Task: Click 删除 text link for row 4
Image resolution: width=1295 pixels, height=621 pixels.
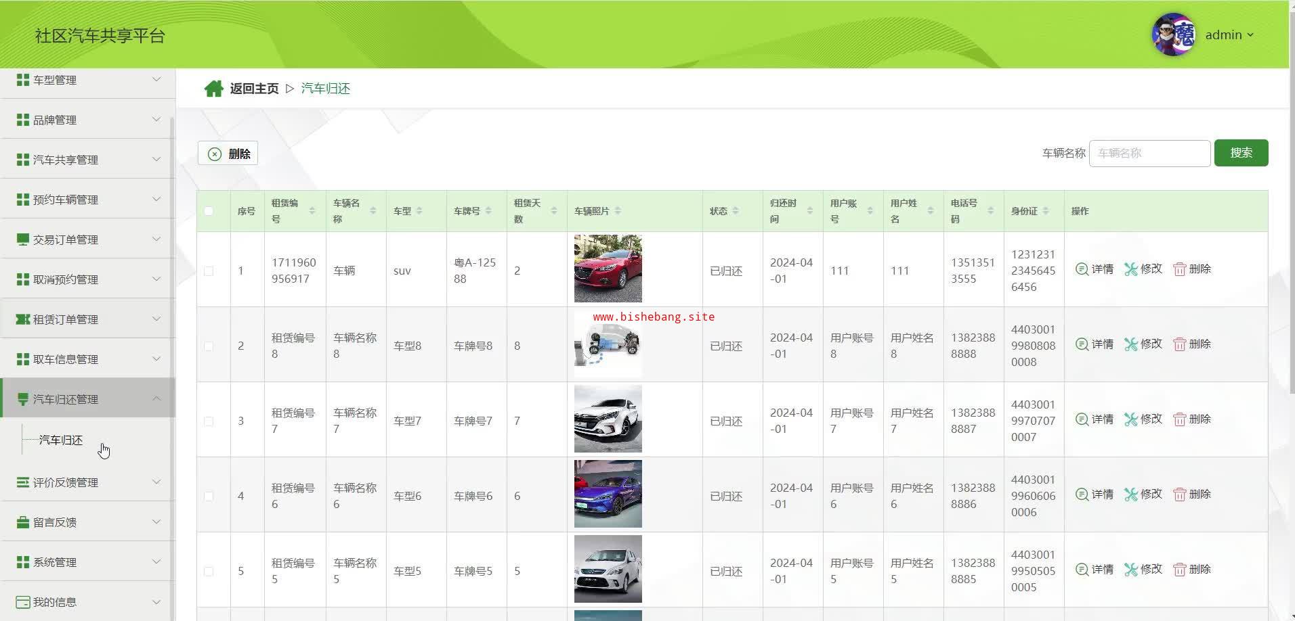Action: pyautogui.click(x=1200, y=495)
